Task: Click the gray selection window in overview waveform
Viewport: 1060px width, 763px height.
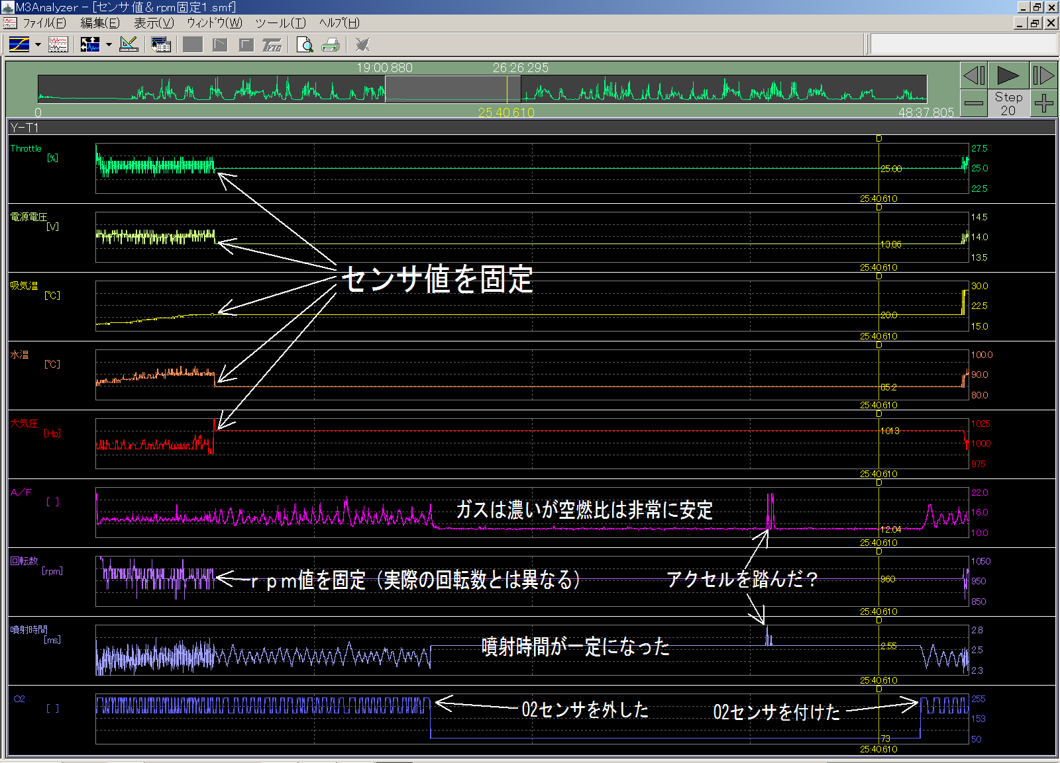Action: point(452,89)
